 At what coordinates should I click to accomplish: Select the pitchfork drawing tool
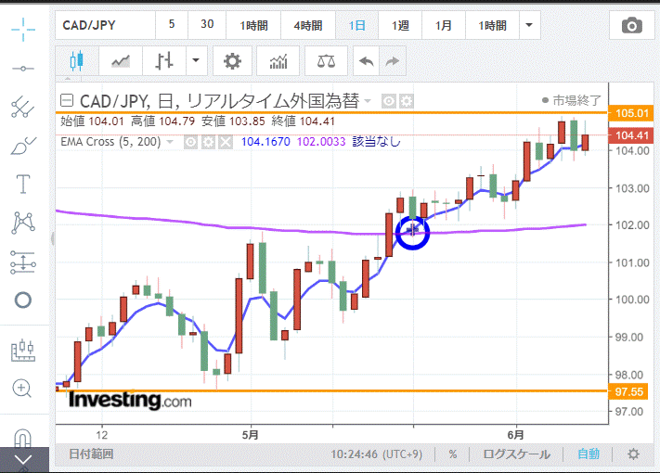23,107
